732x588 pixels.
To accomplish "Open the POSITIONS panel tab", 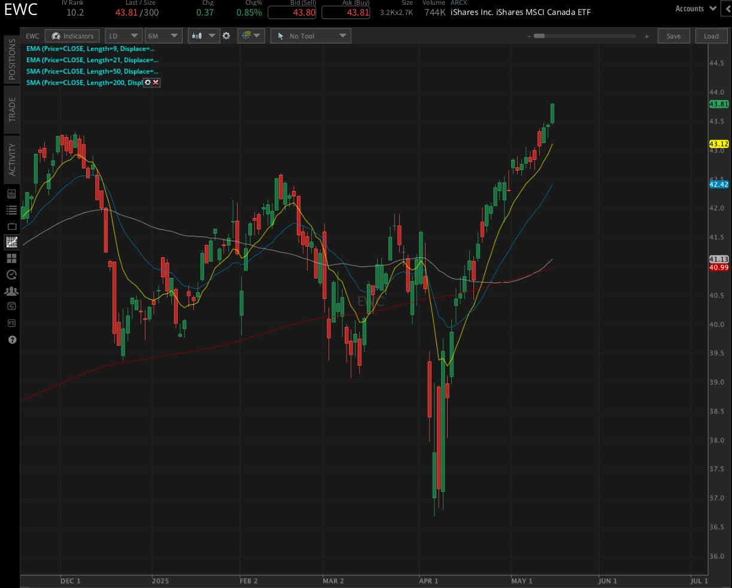I will point(11,60).
